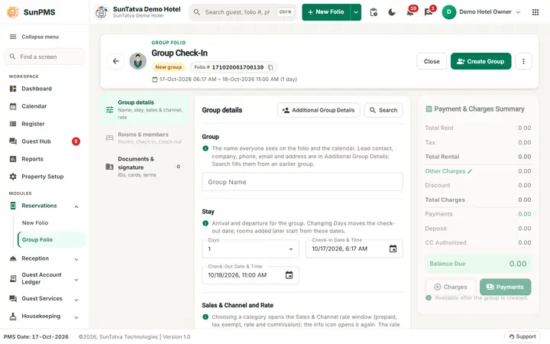550x344 pixels.
Task: Open the three-dot more options menu
Action: click(523, 61)
